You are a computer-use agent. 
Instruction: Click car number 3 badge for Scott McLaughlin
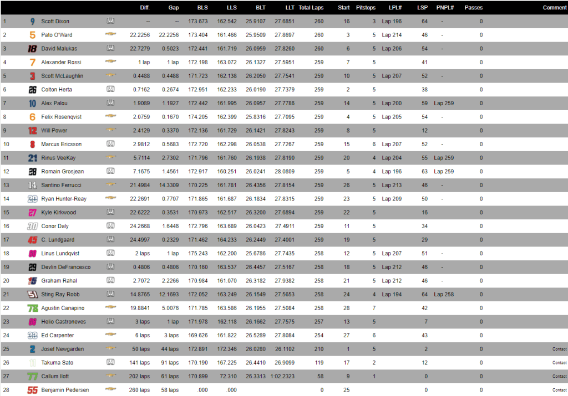(33, 76)
